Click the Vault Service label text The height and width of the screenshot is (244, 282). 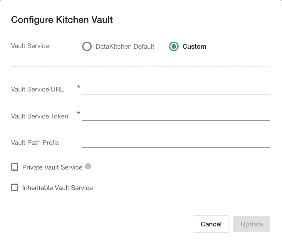(x=30, y=46)
